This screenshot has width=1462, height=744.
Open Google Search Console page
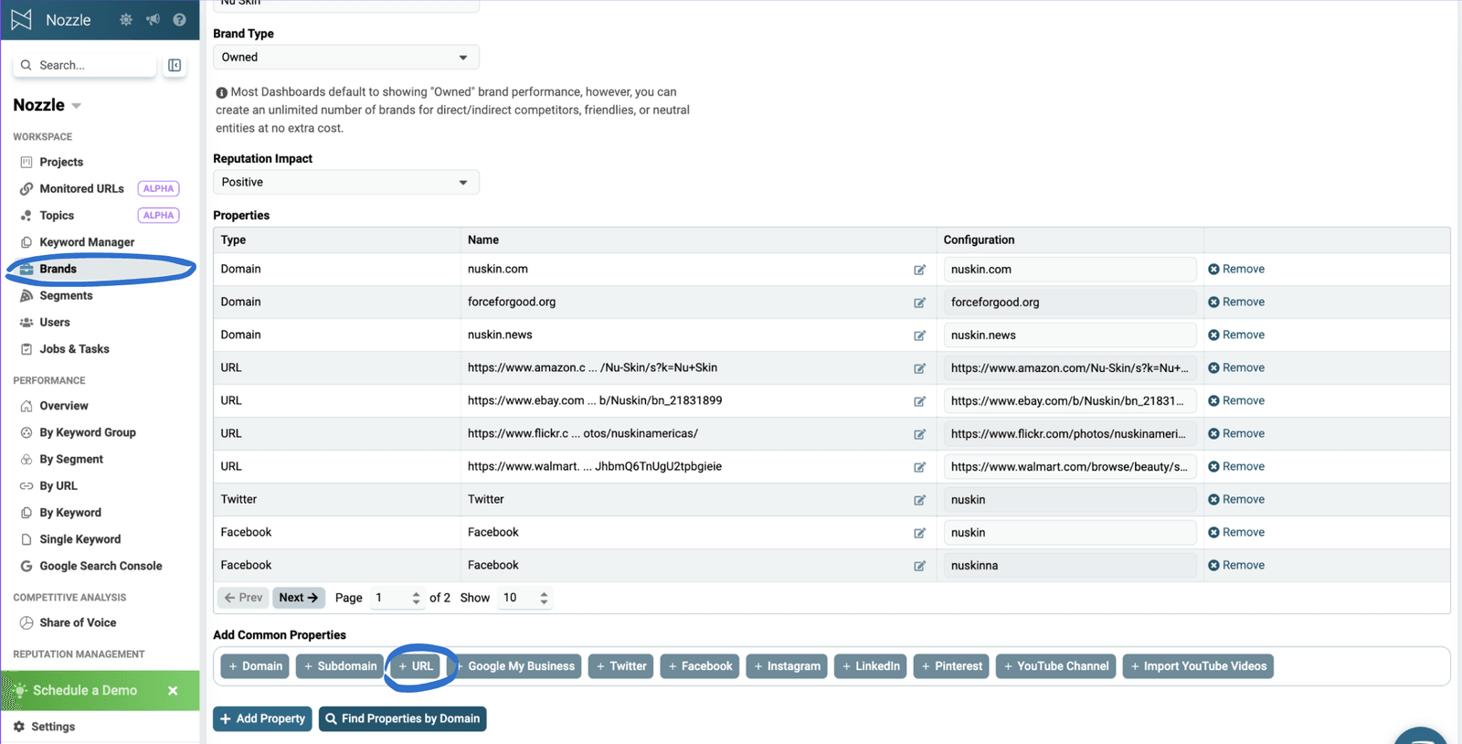pos(101,566)
